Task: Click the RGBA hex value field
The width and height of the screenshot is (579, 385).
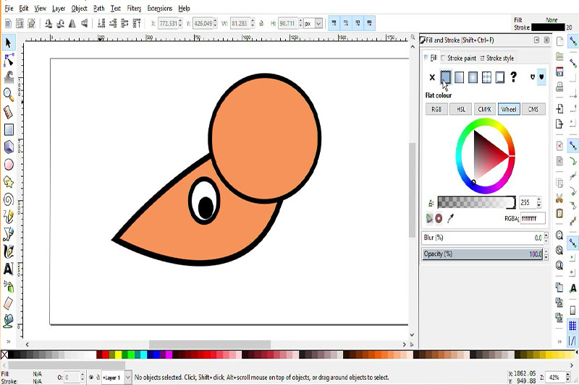Action: tap(532, 218)
